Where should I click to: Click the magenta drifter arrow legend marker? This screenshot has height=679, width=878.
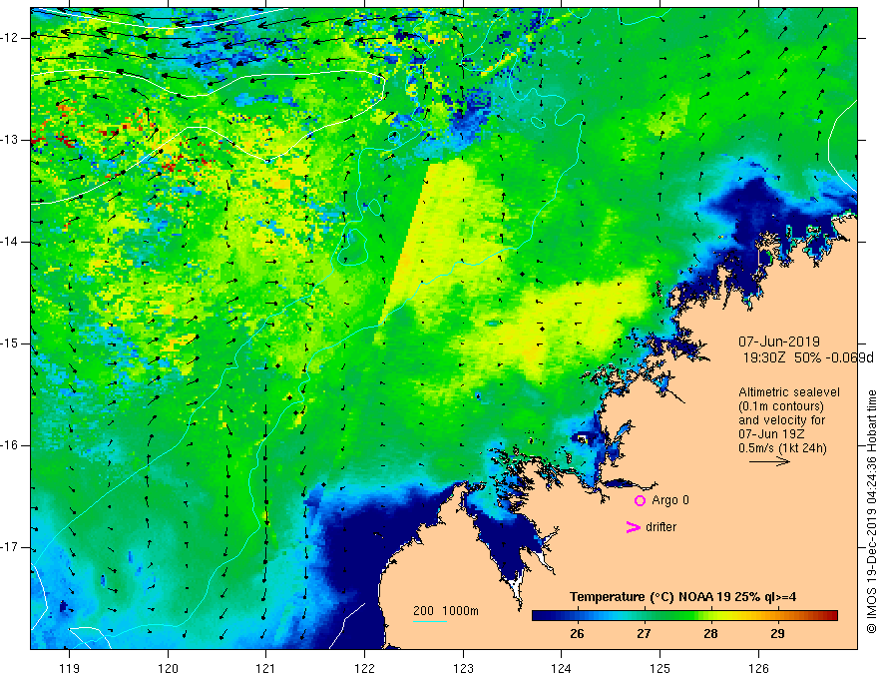(x=633, y=527)
